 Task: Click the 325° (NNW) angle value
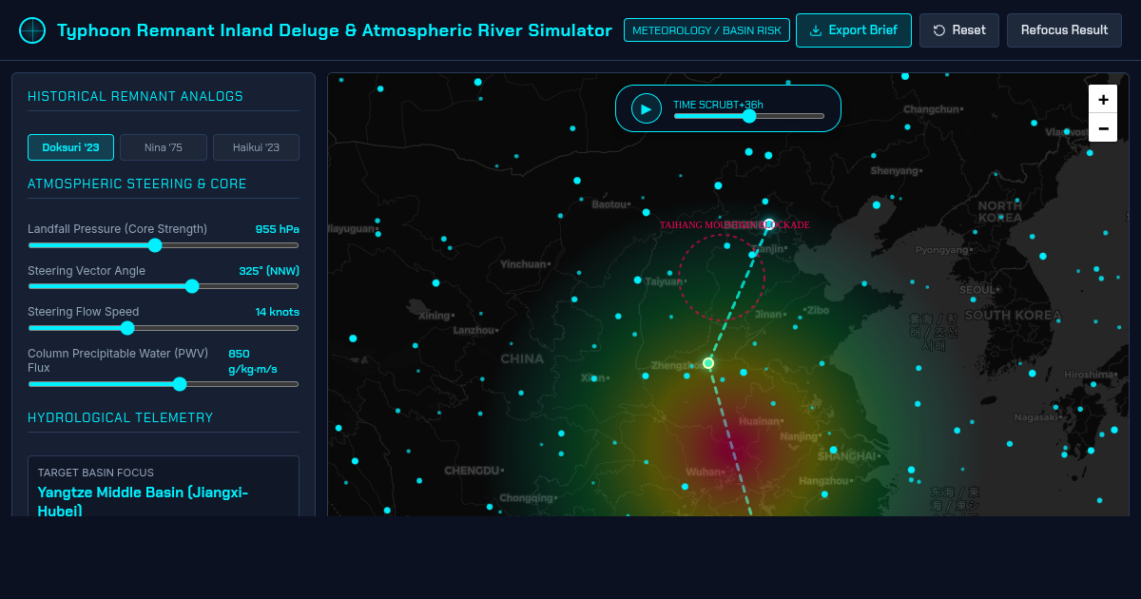pyautogui.click(x=269, y=271)
